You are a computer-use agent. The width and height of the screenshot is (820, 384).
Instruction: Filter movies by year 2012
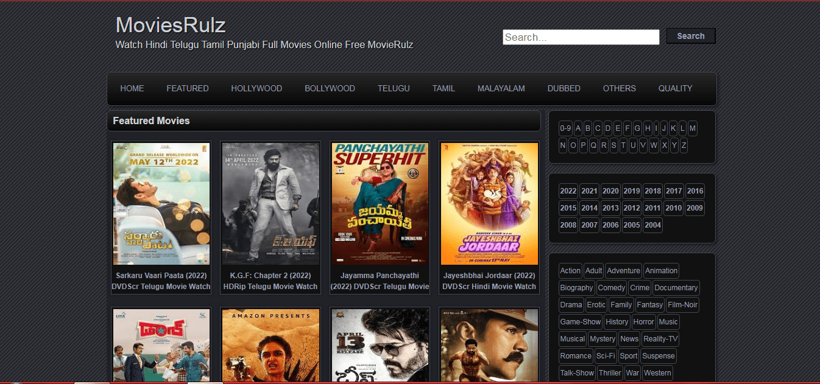tap(632, 208)
